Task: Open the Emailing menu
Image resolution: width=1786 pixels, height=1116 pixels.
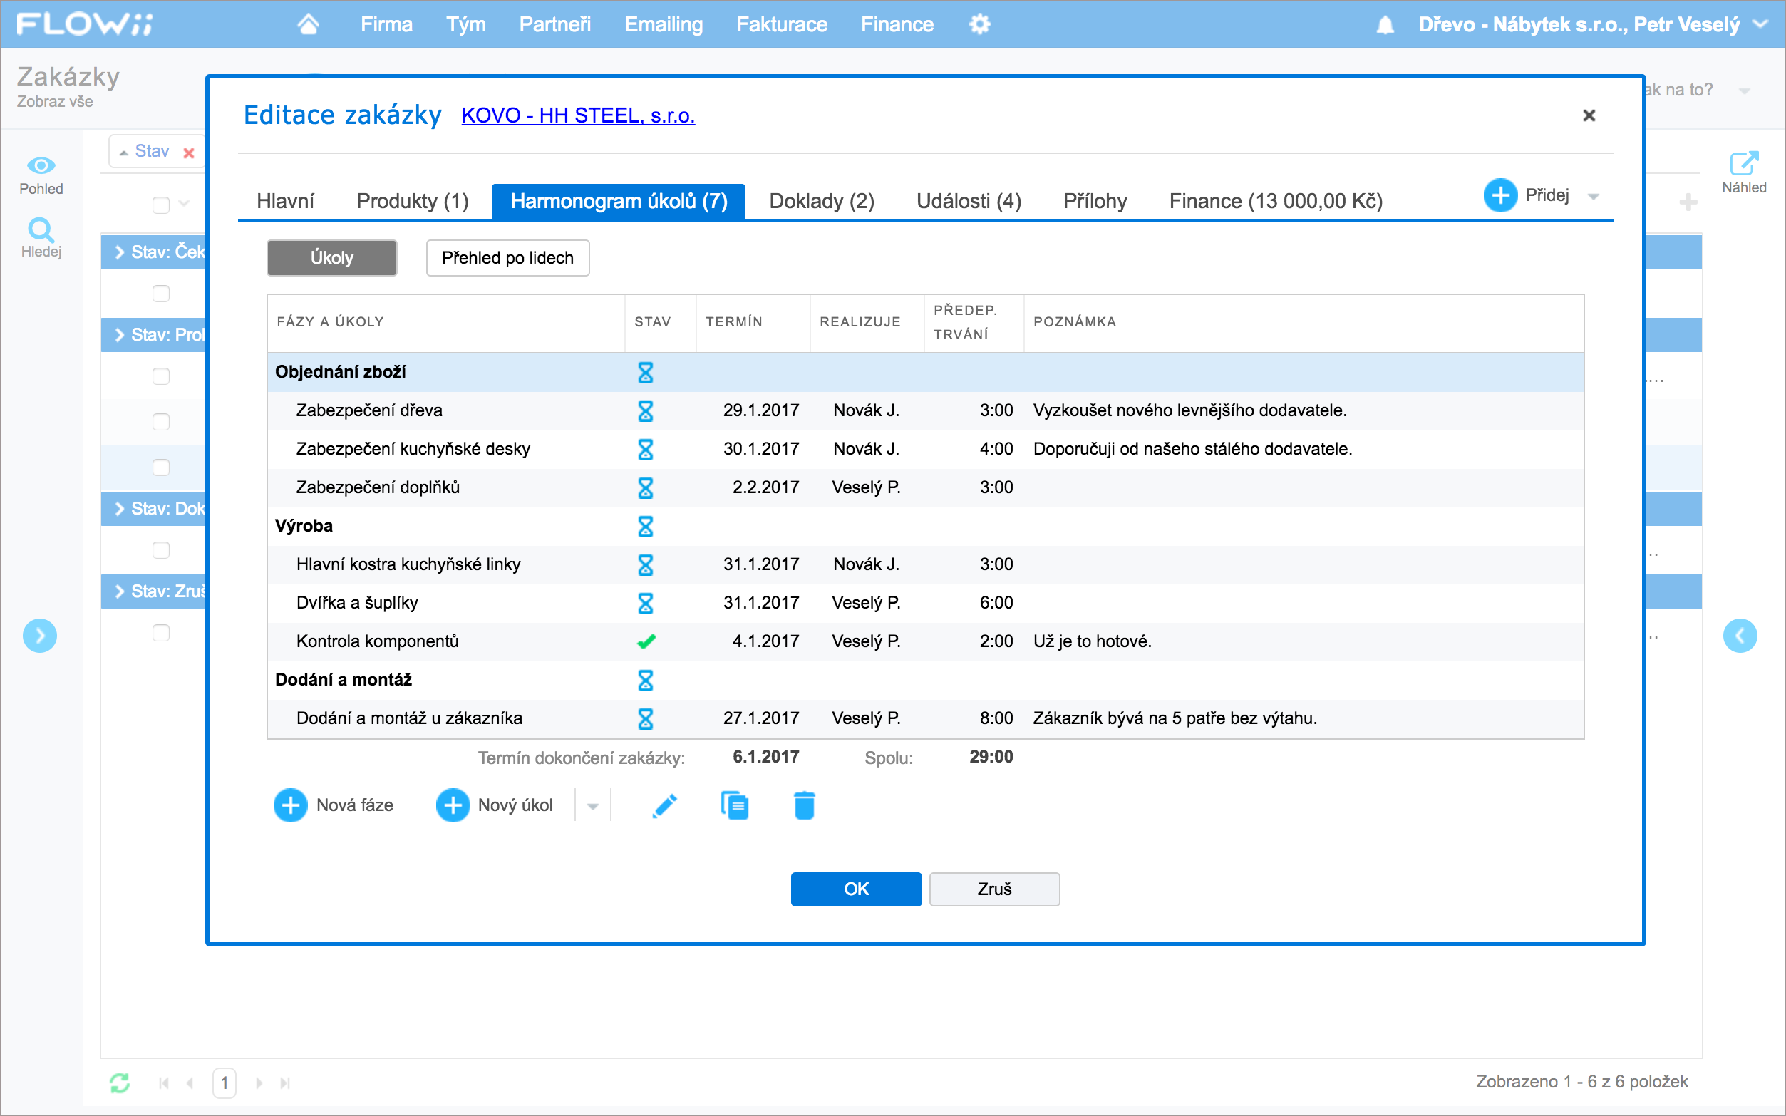Action: pos(664,24)
